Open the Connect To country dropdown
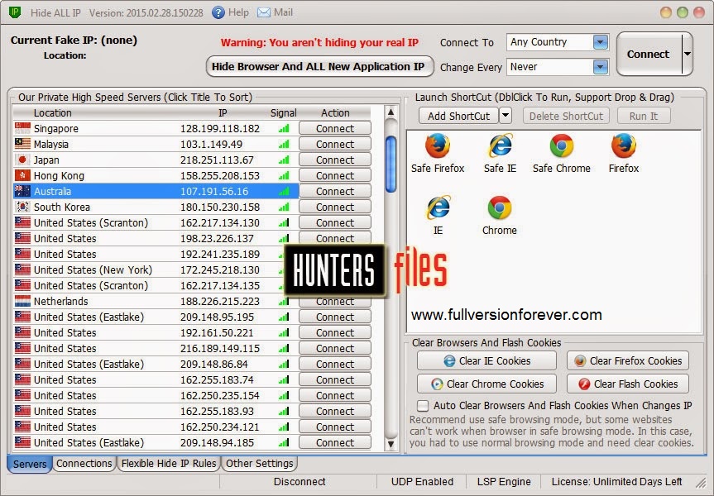Viewport: 714px width, 496px height. 601,42
